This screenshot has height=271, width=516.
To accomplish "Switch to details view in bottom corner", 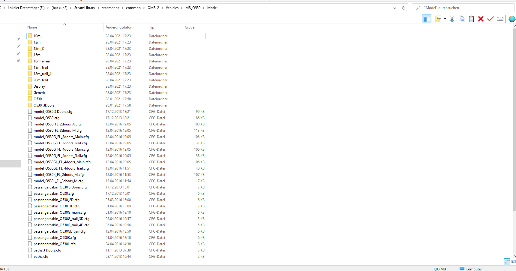I will [507, 262].
